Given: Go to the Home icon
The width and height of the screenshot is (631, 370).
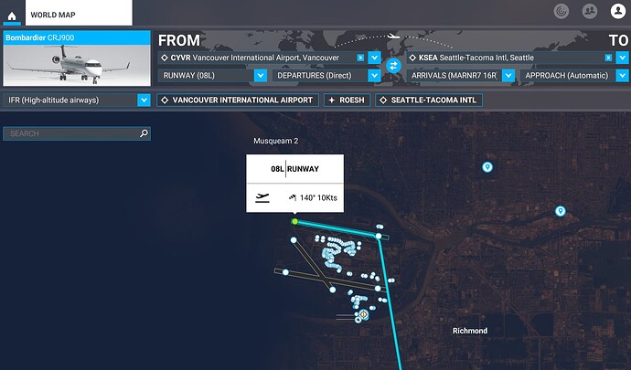Looking at the screenshot, I should [x=12, y=16].
